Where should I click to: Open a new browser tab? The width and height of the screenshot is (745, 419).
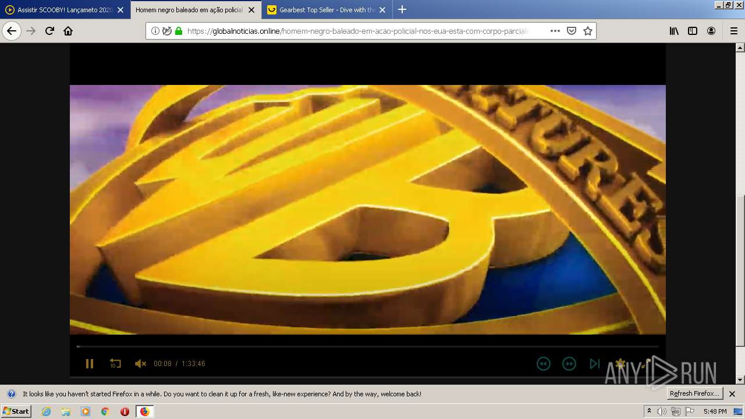402,9
